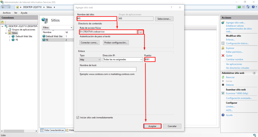This screenshot has width=258, height=137.
Task: Open the Ver menu
Action: click(x=16, y=13)
